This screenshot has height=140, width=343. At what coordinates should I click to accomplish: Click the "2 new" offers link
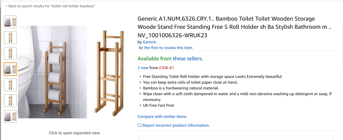[143, 68]
